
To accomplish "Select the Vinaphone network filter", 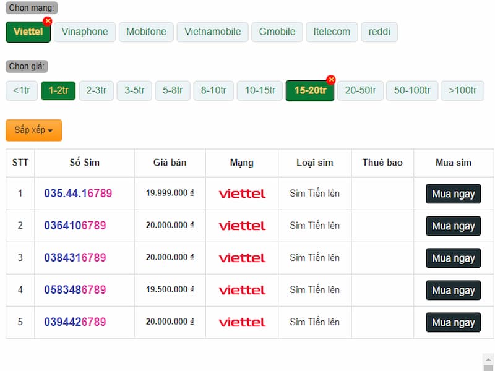I will [x=85, y=32].
